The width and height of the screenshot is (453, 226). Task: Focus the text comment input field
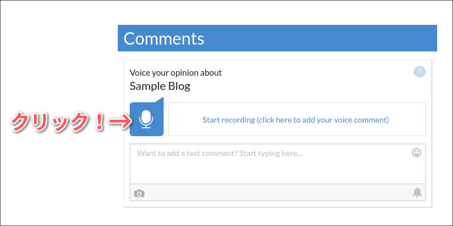[277, 164]
